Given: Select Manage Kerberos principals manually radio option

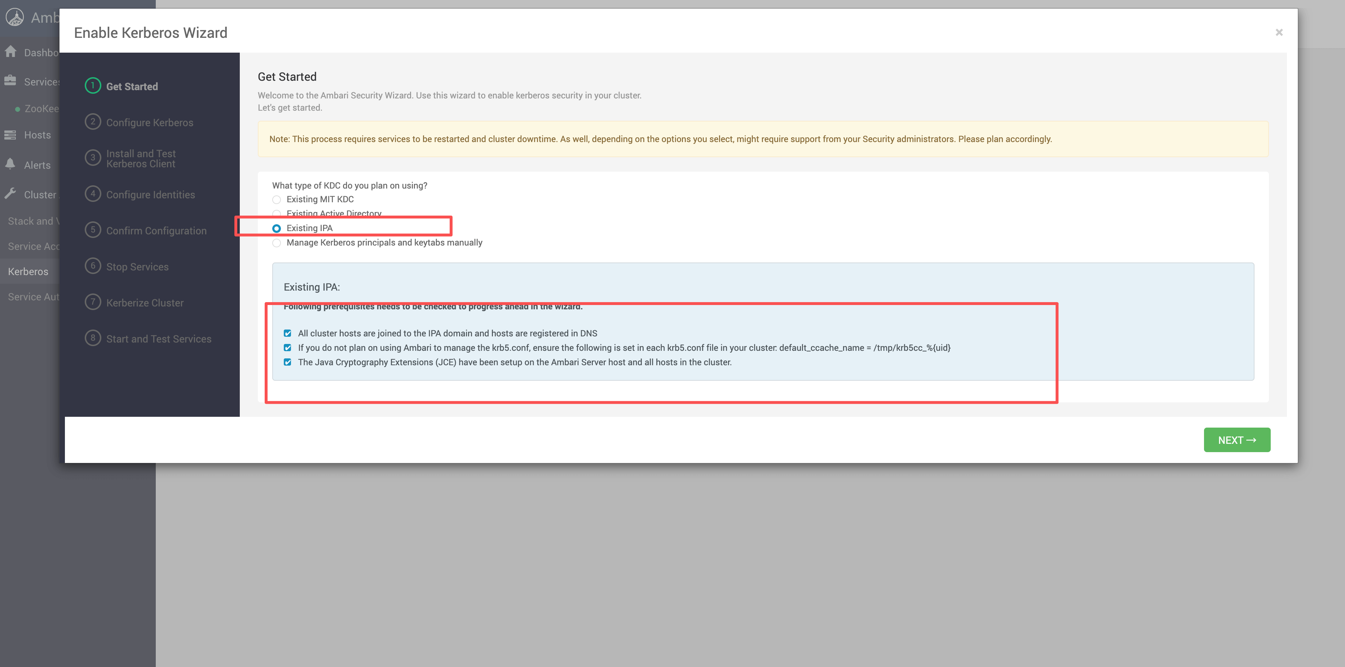Looking at the screenshot, I should click(277, 243).
